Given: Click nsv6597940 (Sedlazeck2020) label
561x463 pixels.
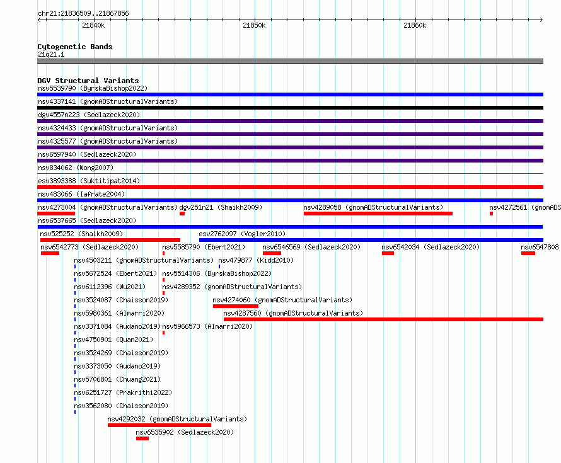Looking at the screenshot, I should 87,154.
